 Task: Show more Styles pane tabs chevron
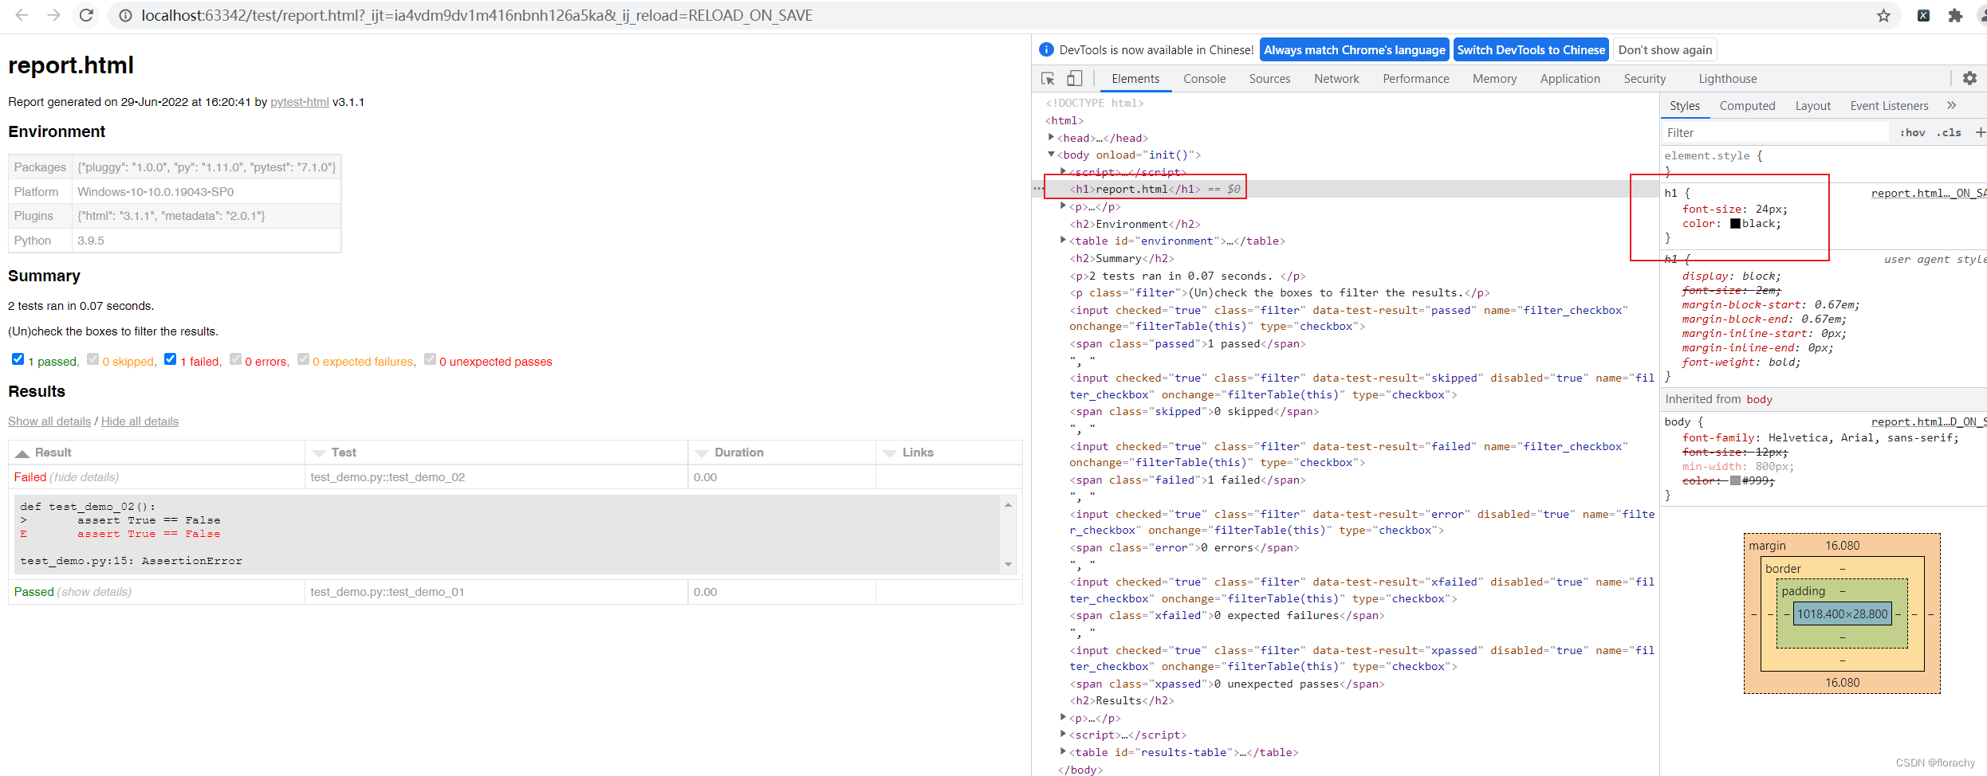(1951, 105)
